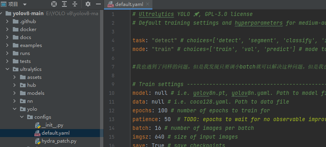Place cursor on the mode key
This screenshot has width=326, height=147.
pos(139,49)
